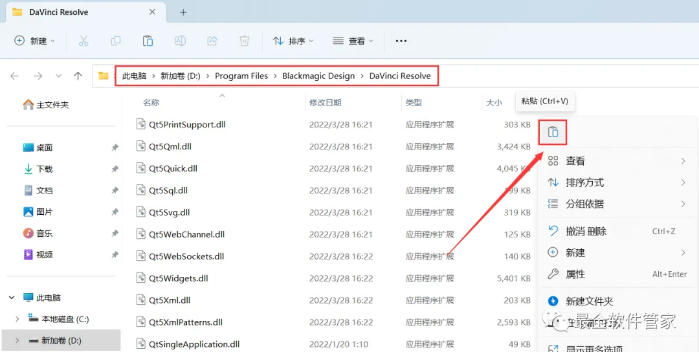The height and width of the screenshot is (352, 699).
Task: Select the DaVinci Resolve tab
Action: tap(85, 12)
